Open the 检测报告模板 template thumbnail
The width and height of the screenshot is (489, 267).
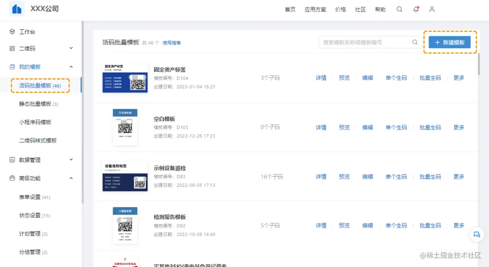click(x=125, y=225)
